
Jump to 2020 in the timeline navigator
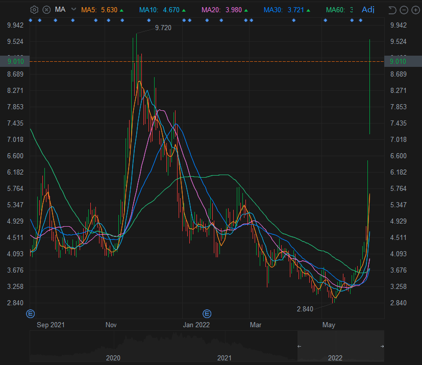click(113, 358)
